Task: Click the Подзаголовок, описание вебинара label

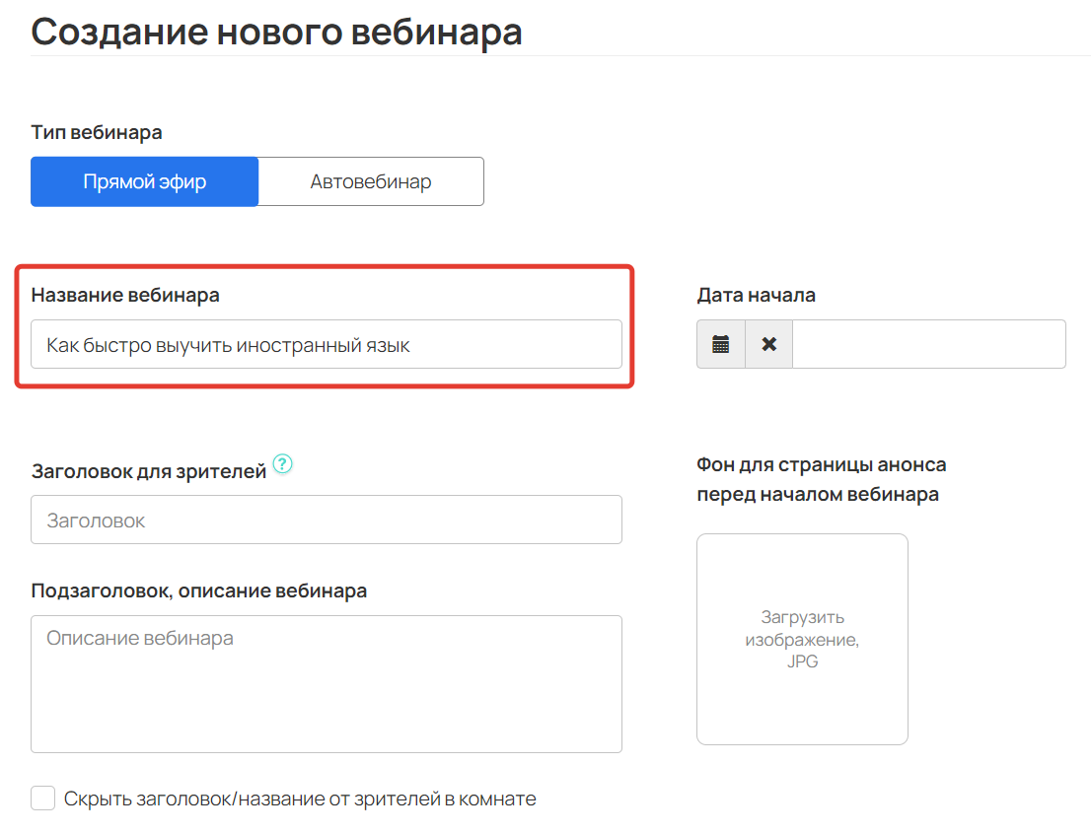Action: pyautogui.click(x=199, y=591)
